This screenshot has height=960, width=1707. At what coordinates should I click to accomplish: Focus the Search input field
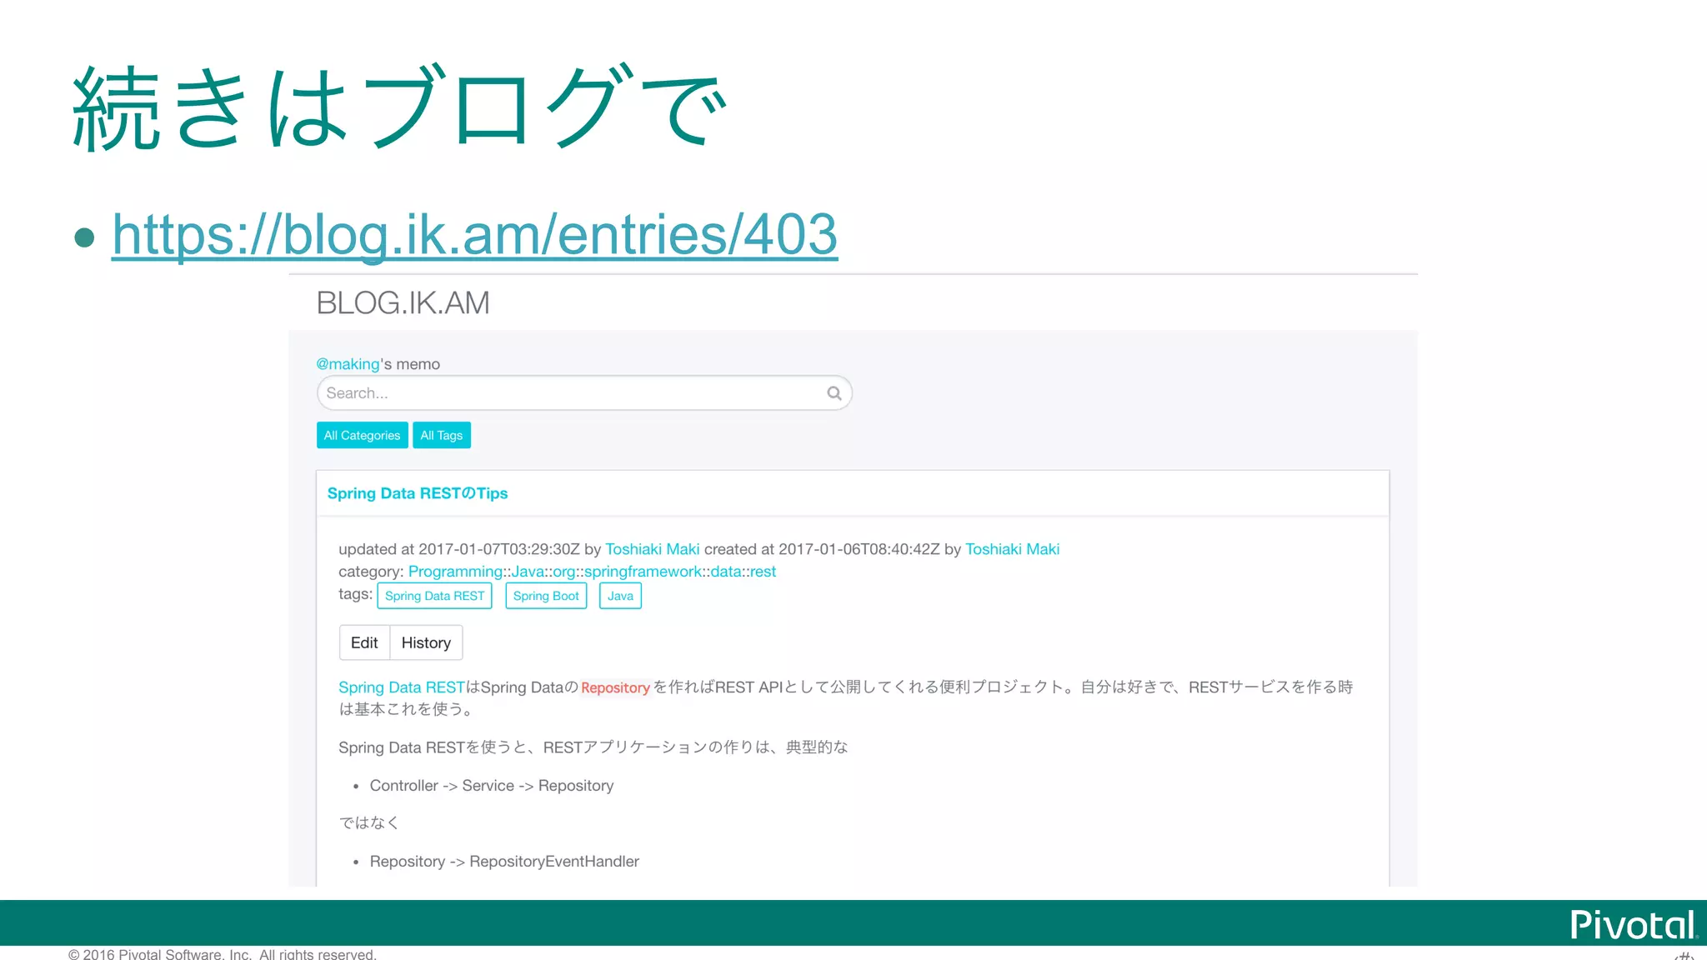(x=567, y=393)
